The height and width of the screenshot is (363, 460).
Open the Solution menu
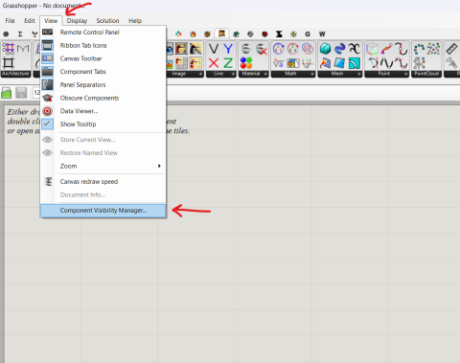[x=107, y=21]
